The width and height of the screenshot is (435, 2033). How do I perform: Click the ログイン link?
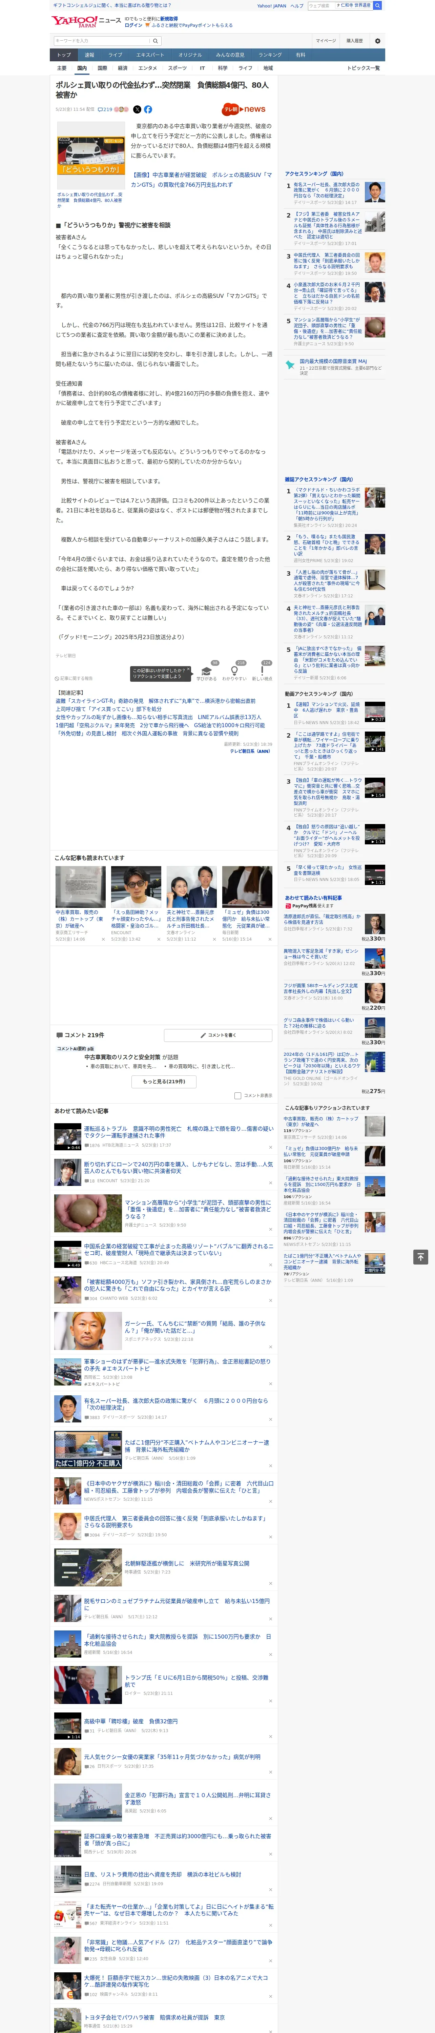(x=133, y=25)
